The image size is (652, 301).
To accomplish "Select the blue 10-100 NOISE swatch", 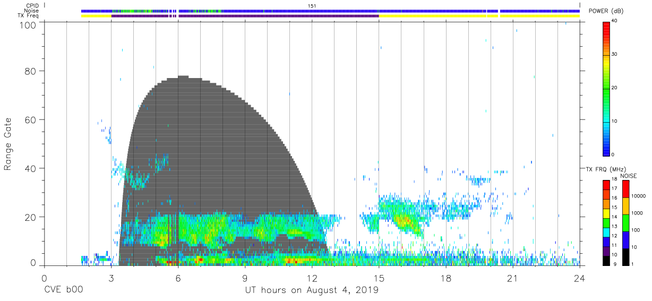I will pyautogui.click(x=625, y=239).
